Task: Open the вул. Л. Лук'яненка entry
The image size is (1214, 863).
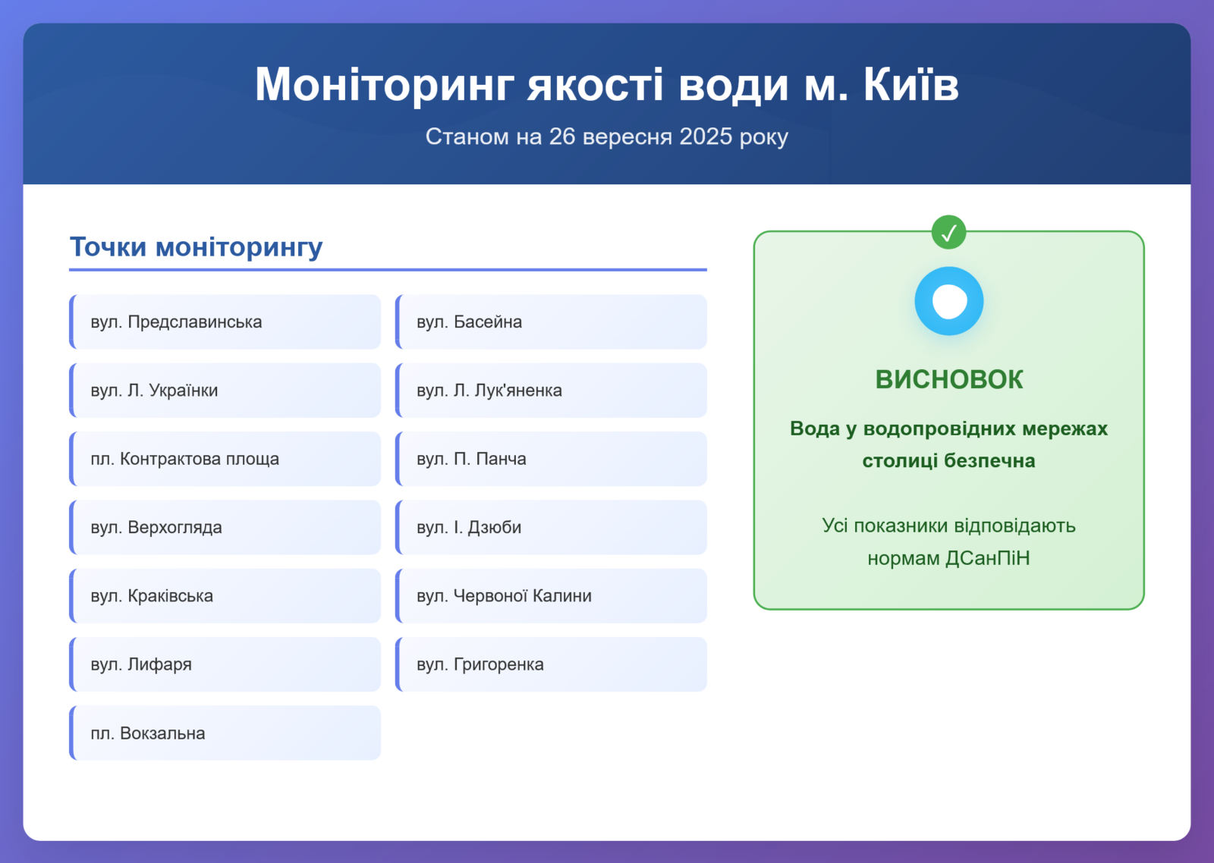Action: (x=552, y=391)
